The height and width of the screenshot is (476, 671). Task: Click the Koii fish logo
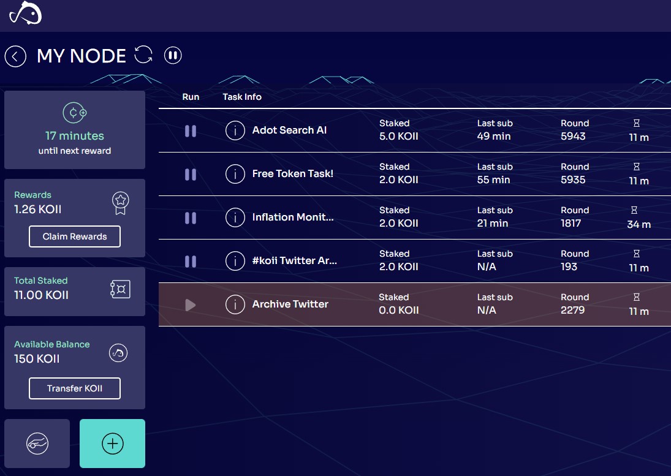point(26,13)
